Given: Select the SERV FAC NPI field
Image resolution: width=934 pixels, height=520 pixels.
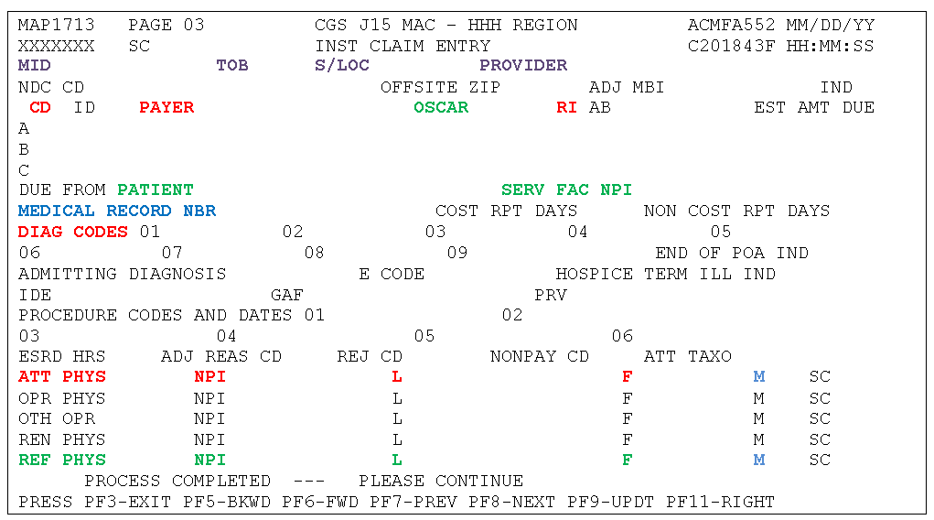Looking at the screenshot, I should coord(566,190).
